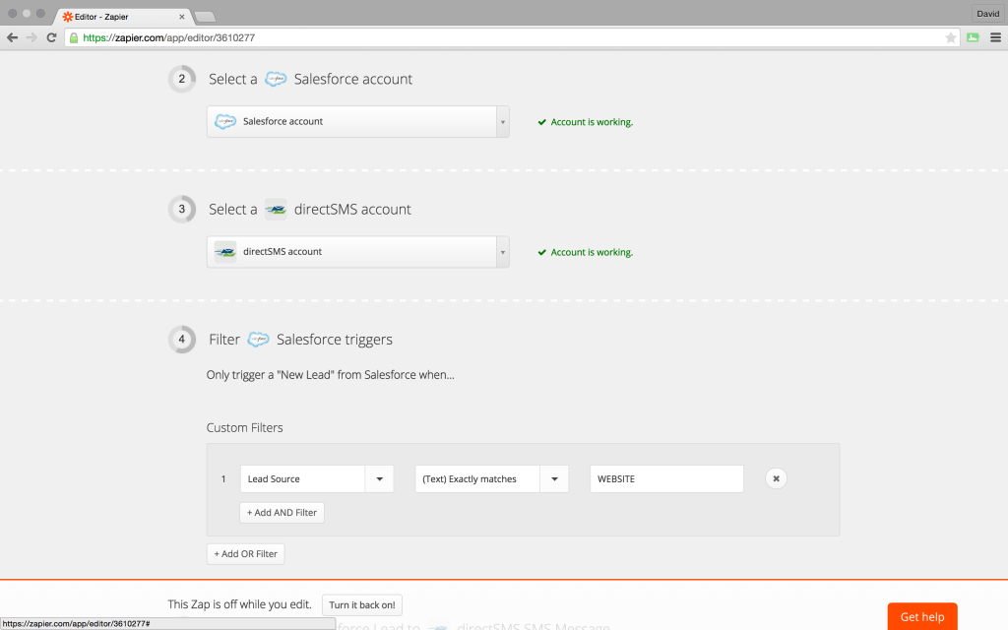Screen dimensions: 1008x630
Task: Click the Exactly matches dropdown arrow
Action: (x=554, y=479)
